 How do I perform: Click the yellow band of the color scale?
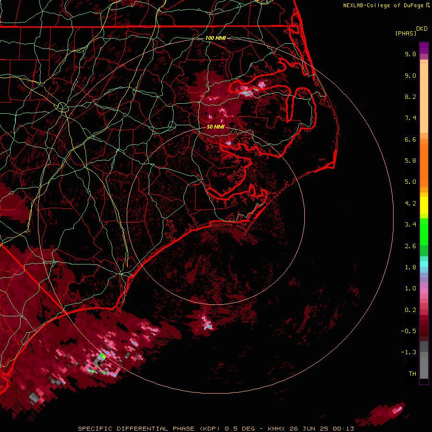pos(424,205)
